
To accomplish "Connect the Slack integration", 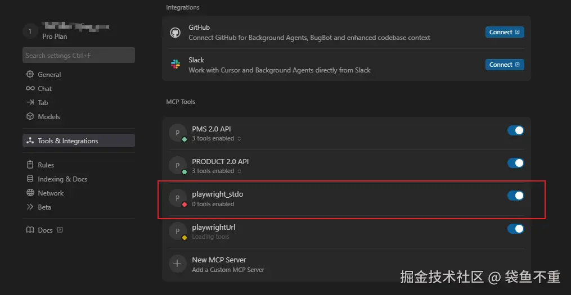I will 504,65.
